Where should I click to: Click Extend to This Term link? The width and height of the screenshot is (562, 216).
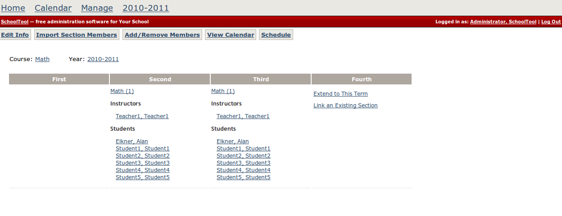point(340,94)
